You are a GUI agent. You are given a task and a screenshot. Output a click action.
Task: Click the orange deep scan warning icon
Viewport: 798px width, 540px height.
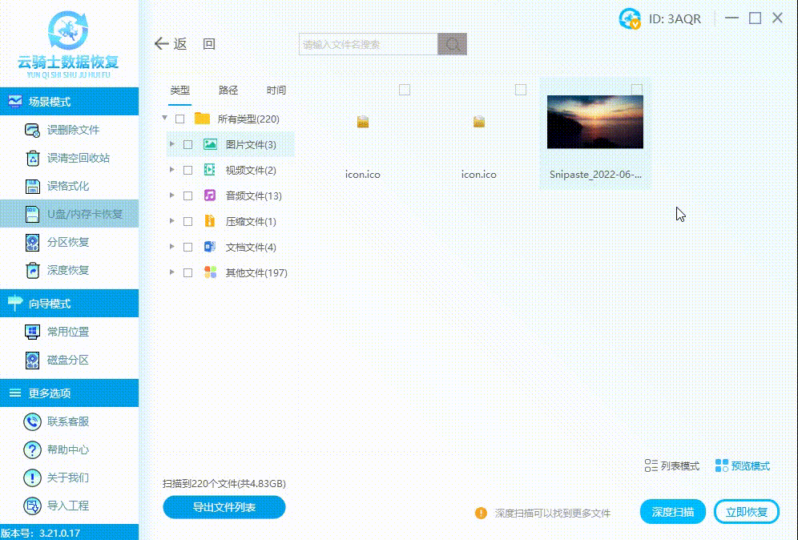coord(481,513)
